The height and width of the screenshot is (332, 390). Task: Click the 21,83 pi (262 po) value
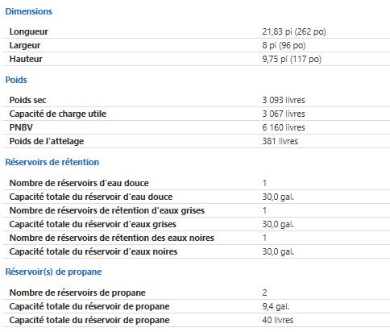click(x=294, y=31)
